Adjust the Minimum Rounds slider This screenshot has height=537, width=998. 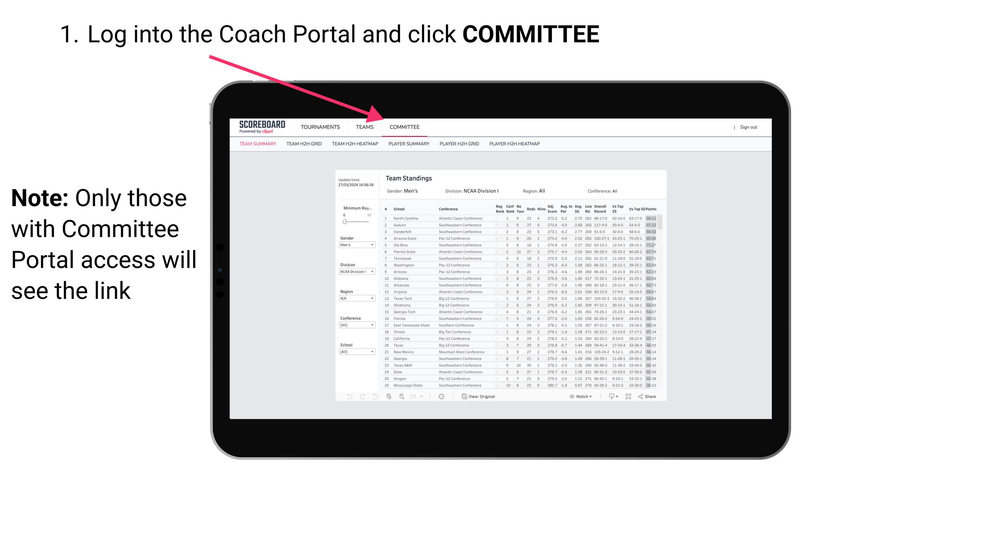coord(345,222)
